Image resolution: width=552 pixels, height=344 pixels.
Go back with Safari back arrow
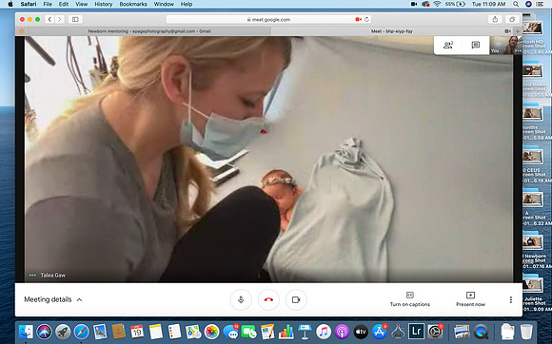coord(49,19)
